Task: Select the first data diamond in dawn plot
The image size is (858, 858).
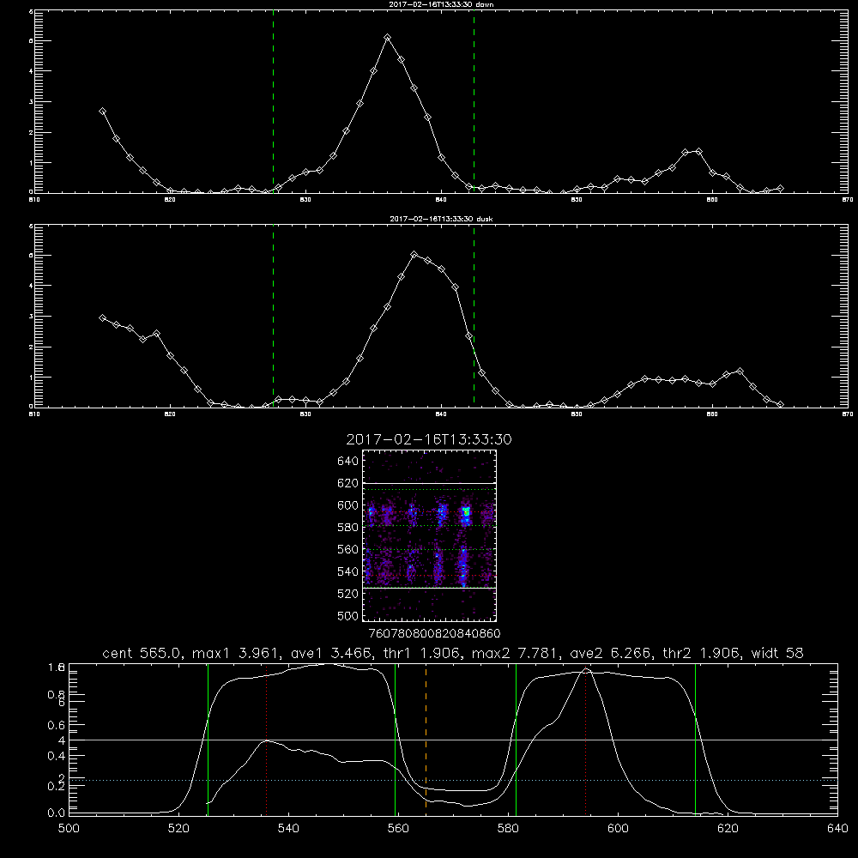Action: tap(102, 111)
